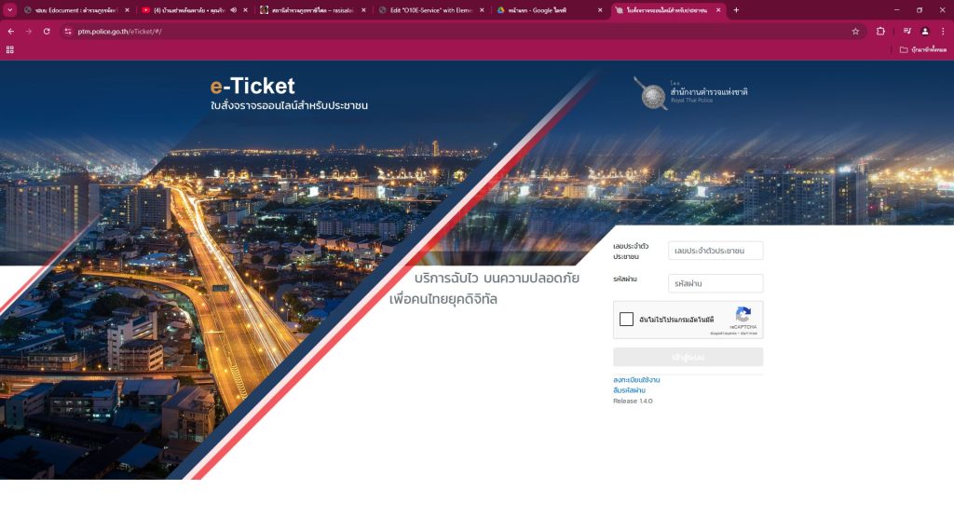Open the media control icon in toolbar
Viewport: 954px width, 517px height.
(x=906, y=31)
